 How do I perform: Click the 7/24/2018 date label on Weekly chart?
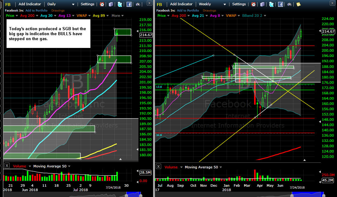[297, 187]
